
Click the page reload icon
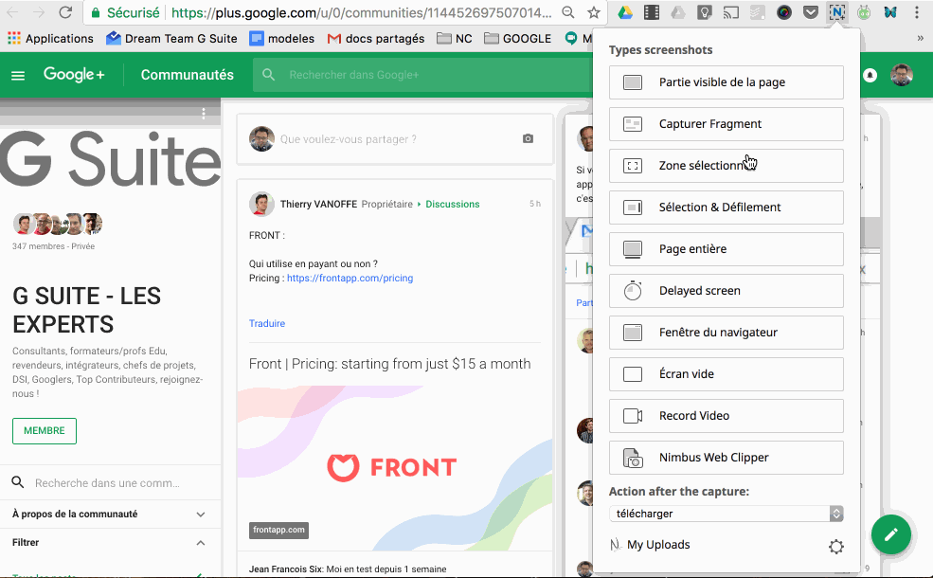pyautogui.click(x=63, y=13)
